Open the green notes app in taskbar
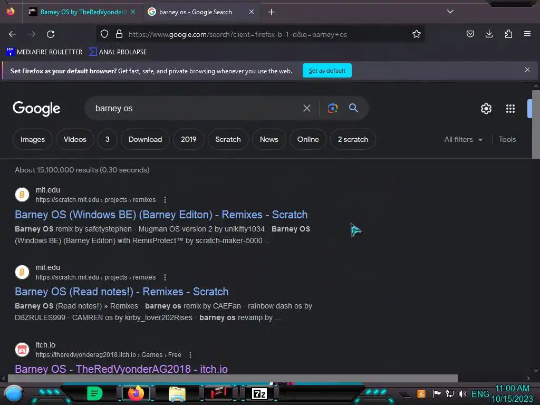 [x=94, y=393]
